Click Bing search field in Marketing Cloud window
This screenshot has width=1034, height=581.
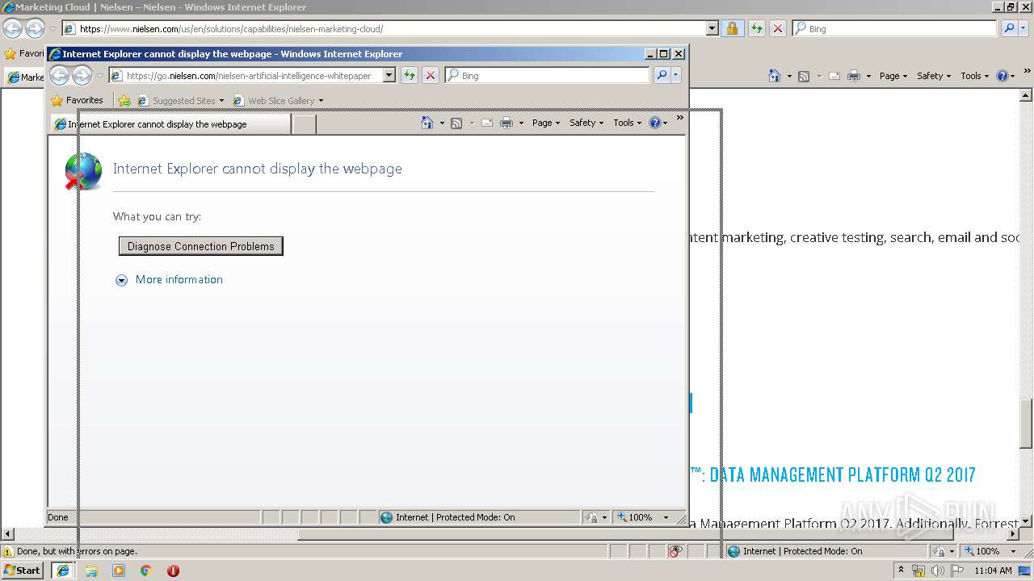pos(894,28)
